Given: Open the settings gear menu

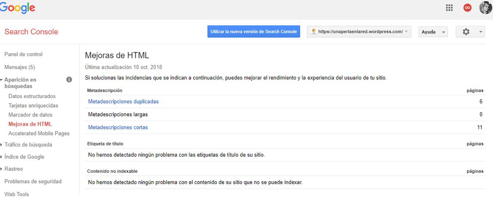Looking at the screenshot, I should 466,32.
